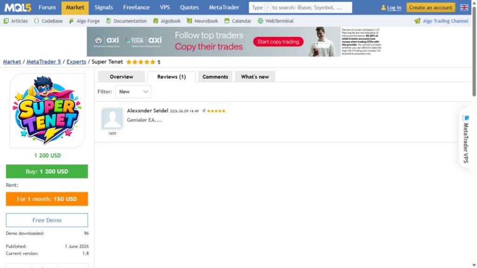Open the WebTerminal globe icon
The width and height of the screenshot is (477, 268).
point(260,21)
